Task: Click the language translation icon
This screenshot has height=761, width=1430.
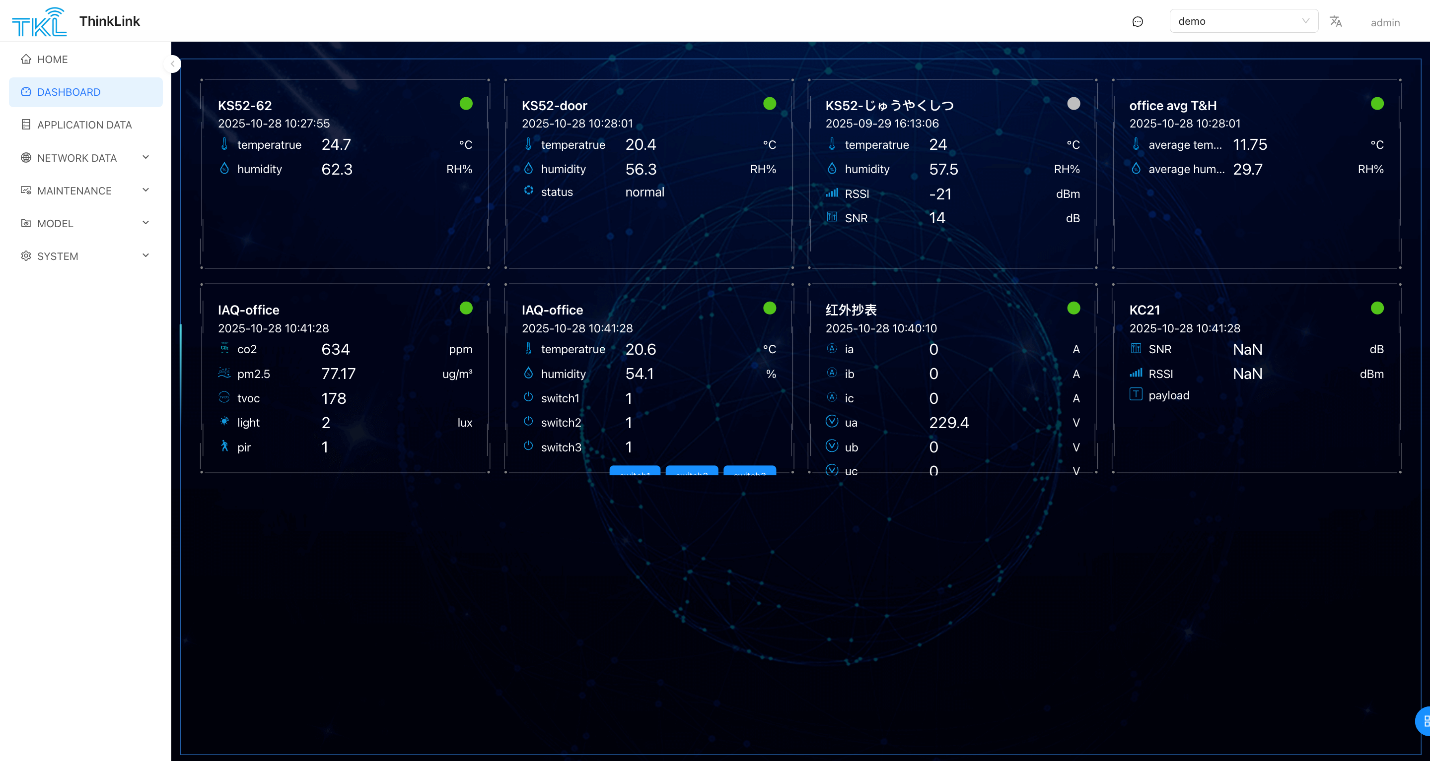Action: [1336, 22]
